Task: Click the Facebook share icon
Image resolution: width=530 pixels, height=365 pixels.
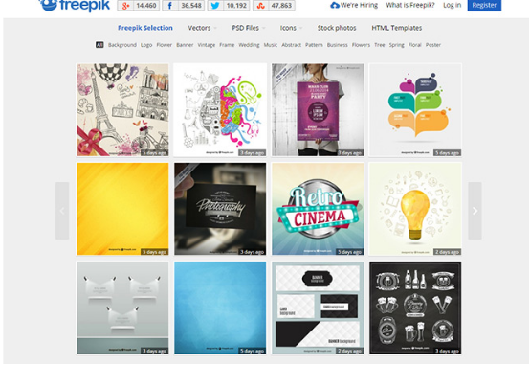Action: pyautogui.click(x=170, y=6)
